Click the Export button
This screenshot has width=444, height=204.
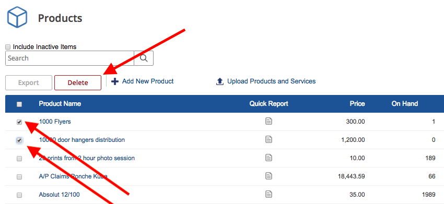point(29,82)
